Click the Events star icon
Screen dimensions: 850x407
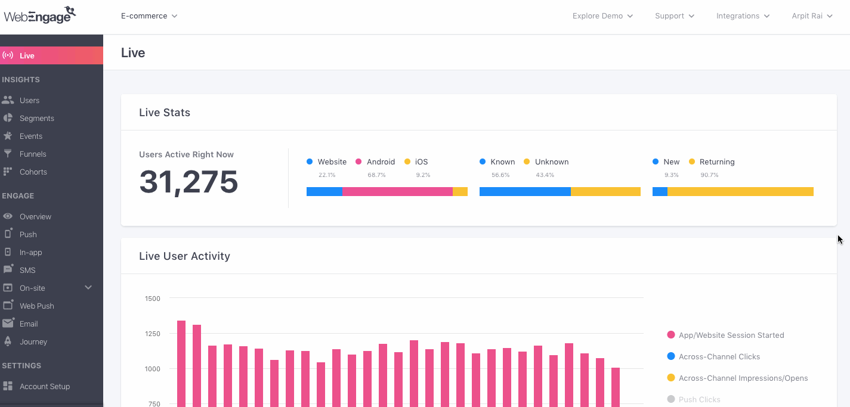click(8, 136)
